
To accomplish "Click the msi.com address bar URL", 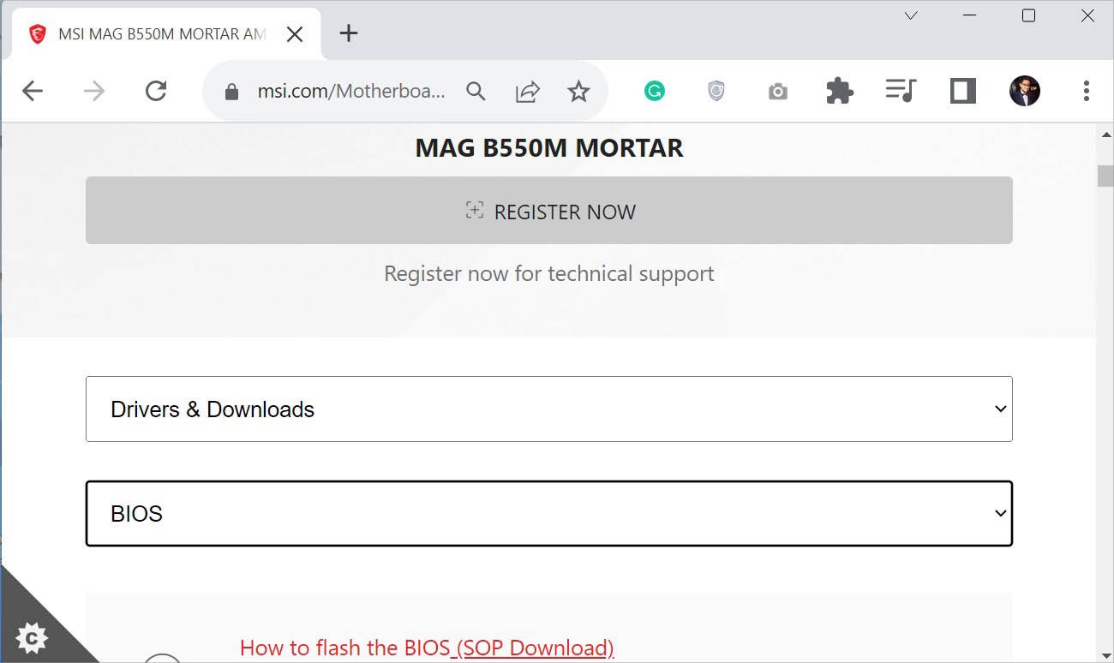I will coord(351,92).
